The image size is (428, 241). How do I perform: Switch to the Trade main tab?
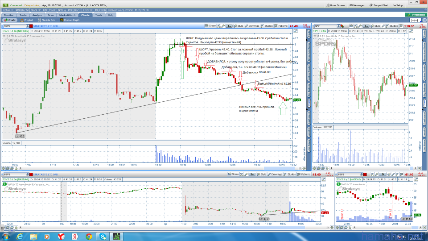coord(23,15)
